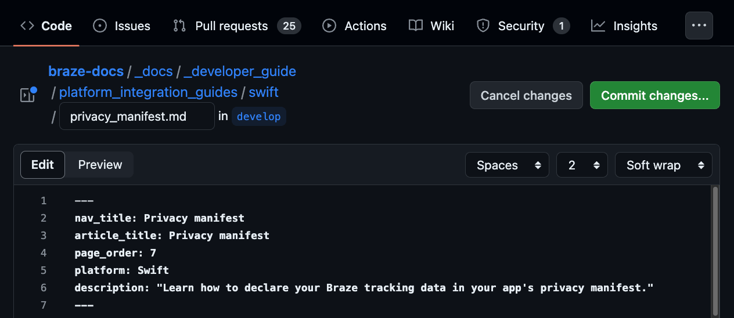Click the Security shield icon

point(483,26)
